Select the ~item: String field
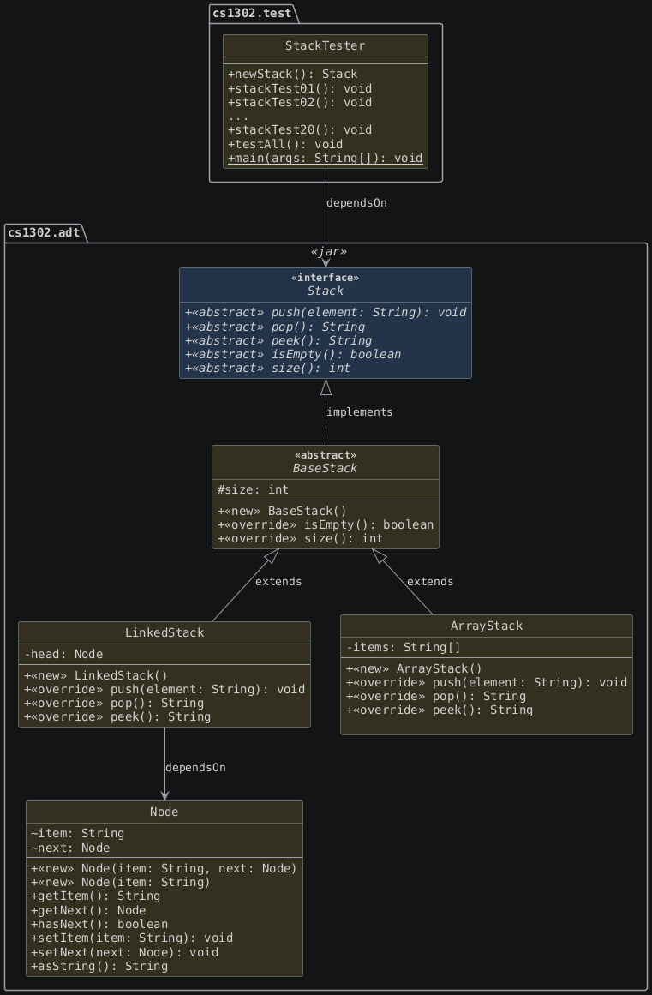 click(77, 833)
